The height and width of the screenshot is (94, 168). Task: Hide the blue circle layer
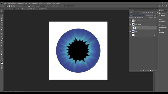point(130,32)
